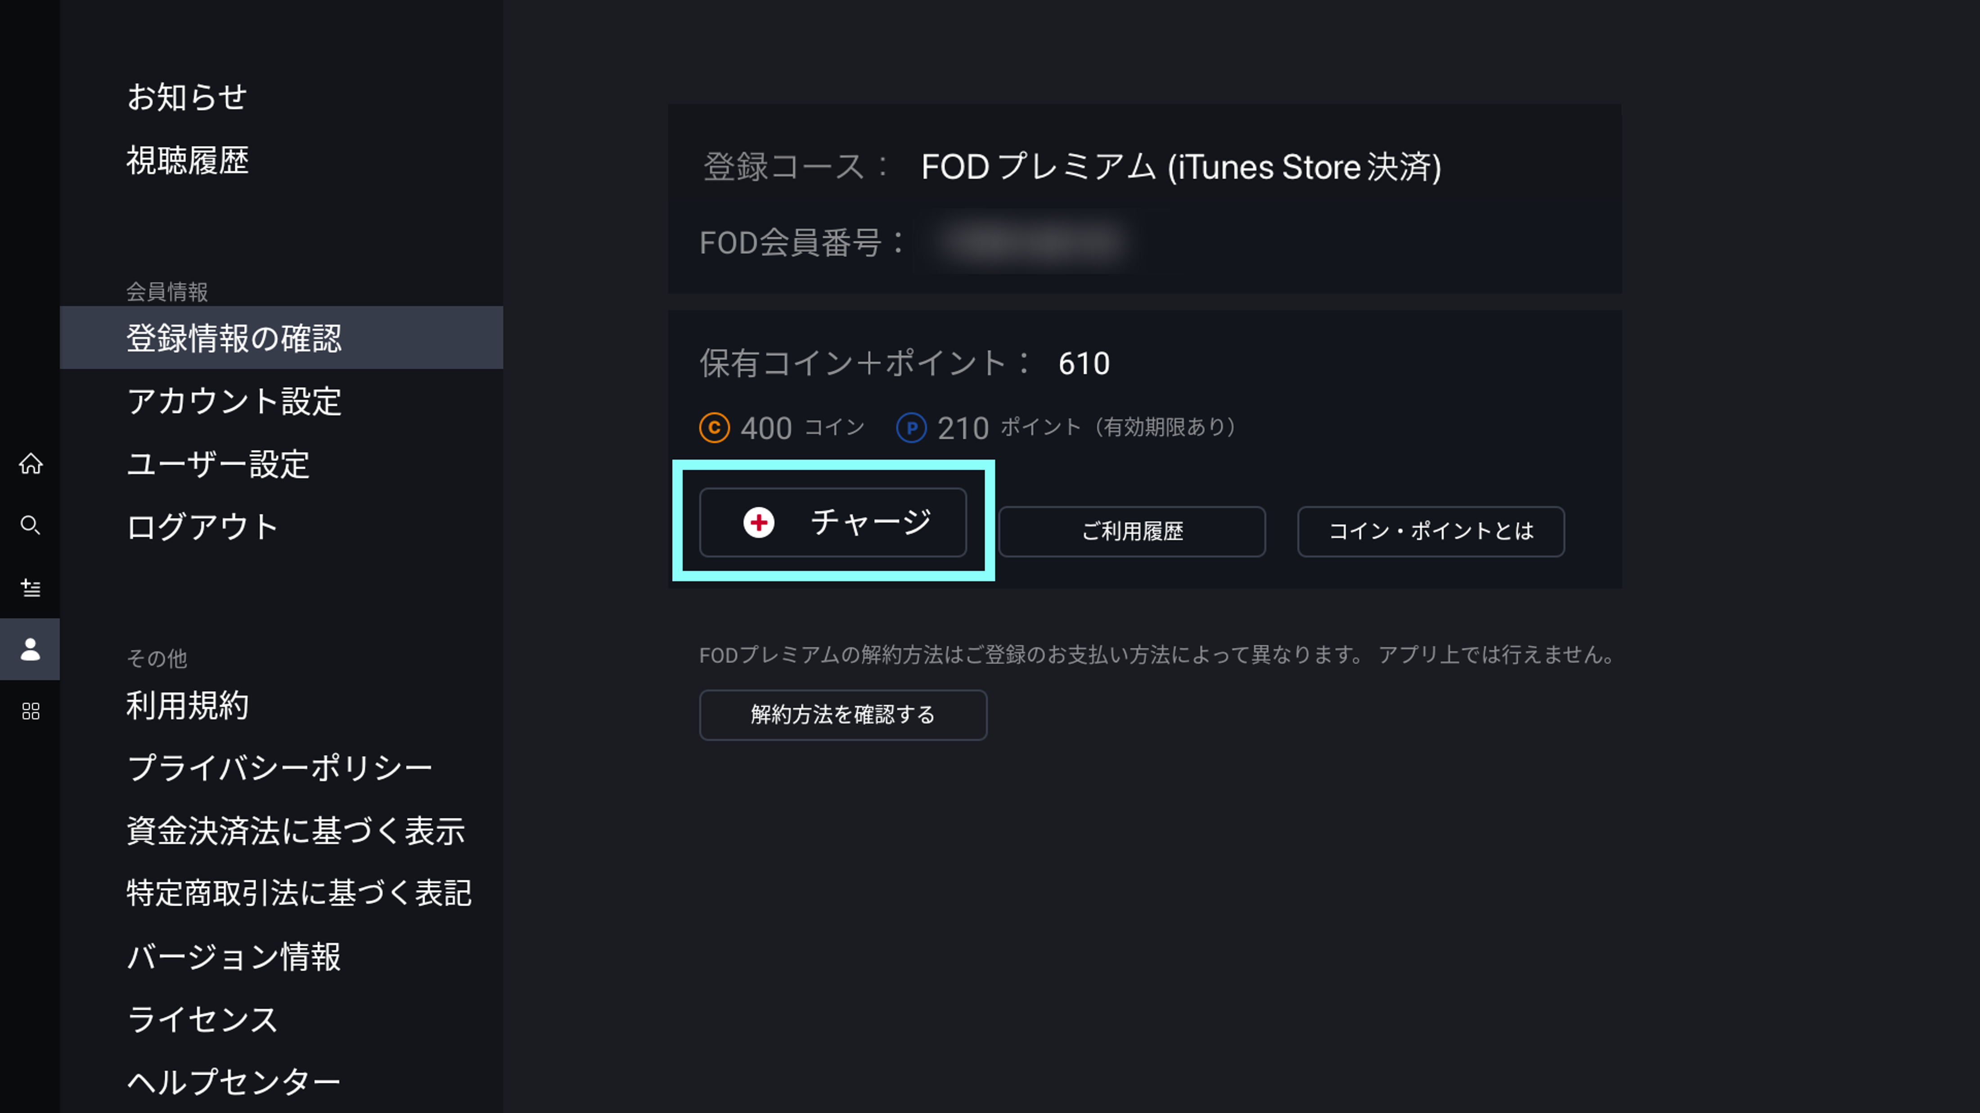Click コイン・ポイントとは button
This screenshot has width=1980, height=1113.
(x=1431, y=532)
